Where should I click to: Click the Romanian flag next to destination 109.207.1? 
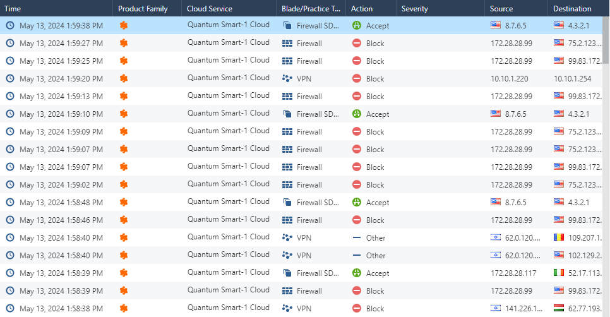coord(558,238)
